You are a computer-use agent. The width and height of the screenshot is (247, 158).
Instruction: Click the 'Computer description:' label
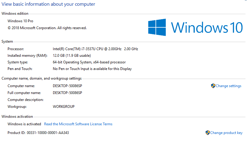[25, 100]
